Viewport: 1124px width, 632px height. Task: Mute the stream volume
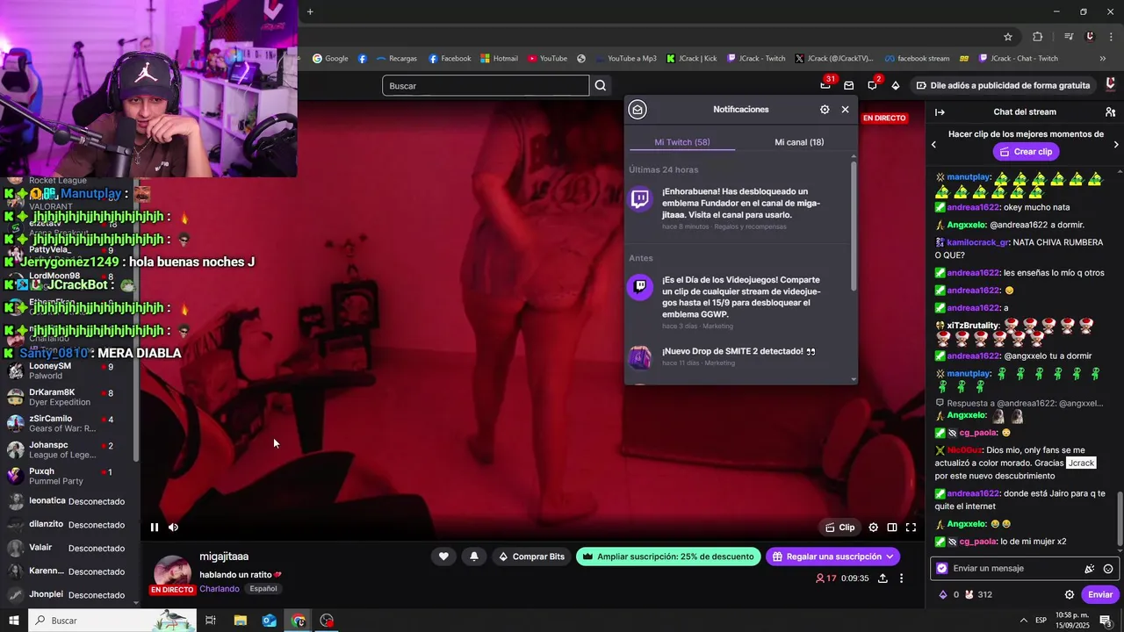coord(173,528)
